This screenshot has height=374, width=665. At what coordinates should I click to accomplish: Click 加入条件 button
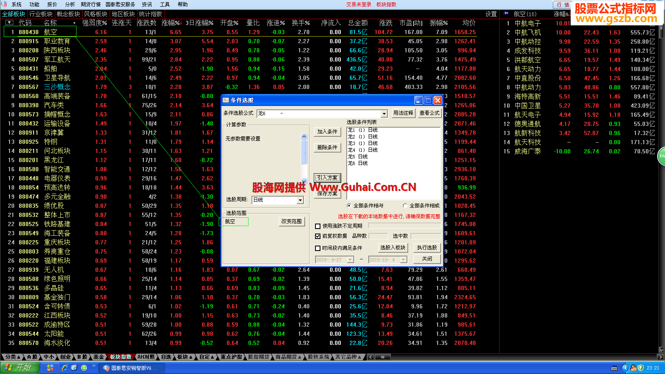pos(328,132)
